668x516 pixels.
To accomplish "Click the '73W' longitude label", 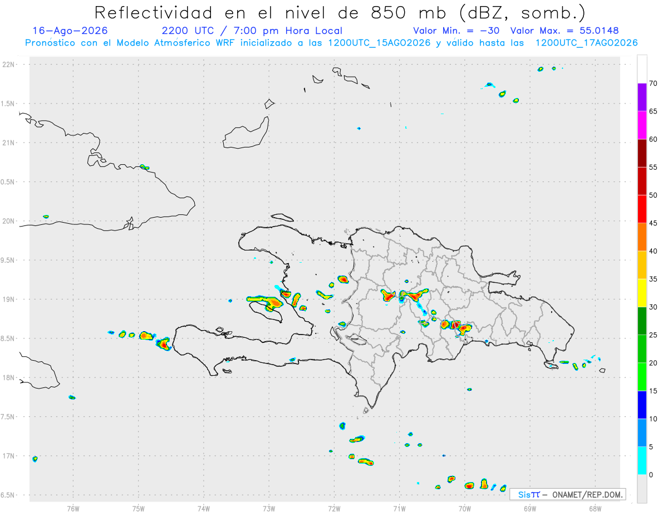I will tap(269, 508).
